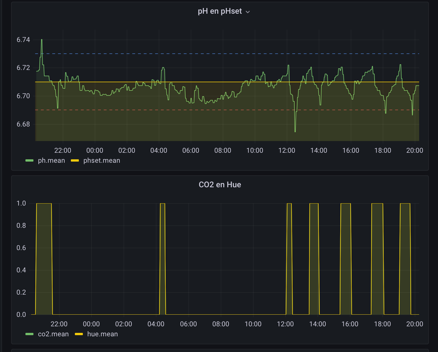This screenshot has width=438, height=352.
Task: Open the pH en pHset panel menu
Action: (220, 11)
